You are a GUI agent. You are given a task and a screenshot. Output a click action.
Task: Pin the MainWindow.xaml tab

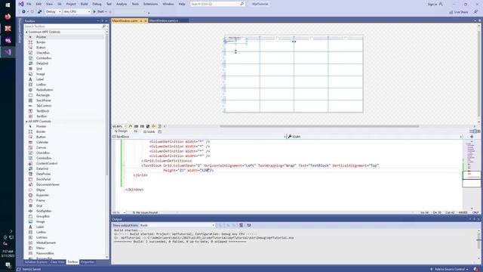tap(141, 20)
